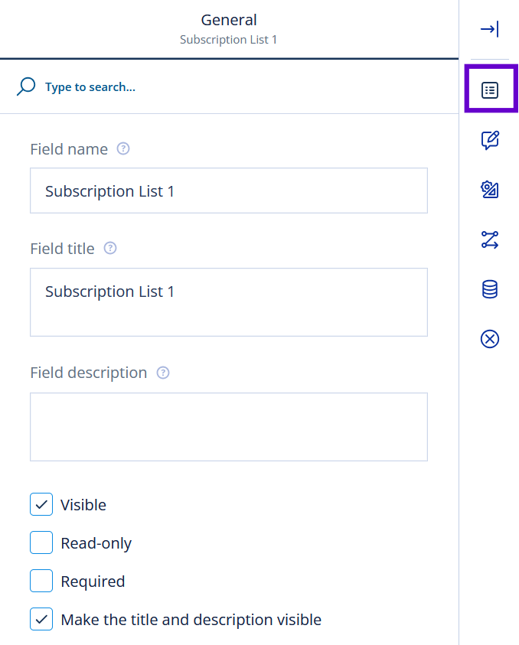This screenshot has width=519, height=645.
Task: Collapse the side panel with arrow icon
Action: (489, 29)
